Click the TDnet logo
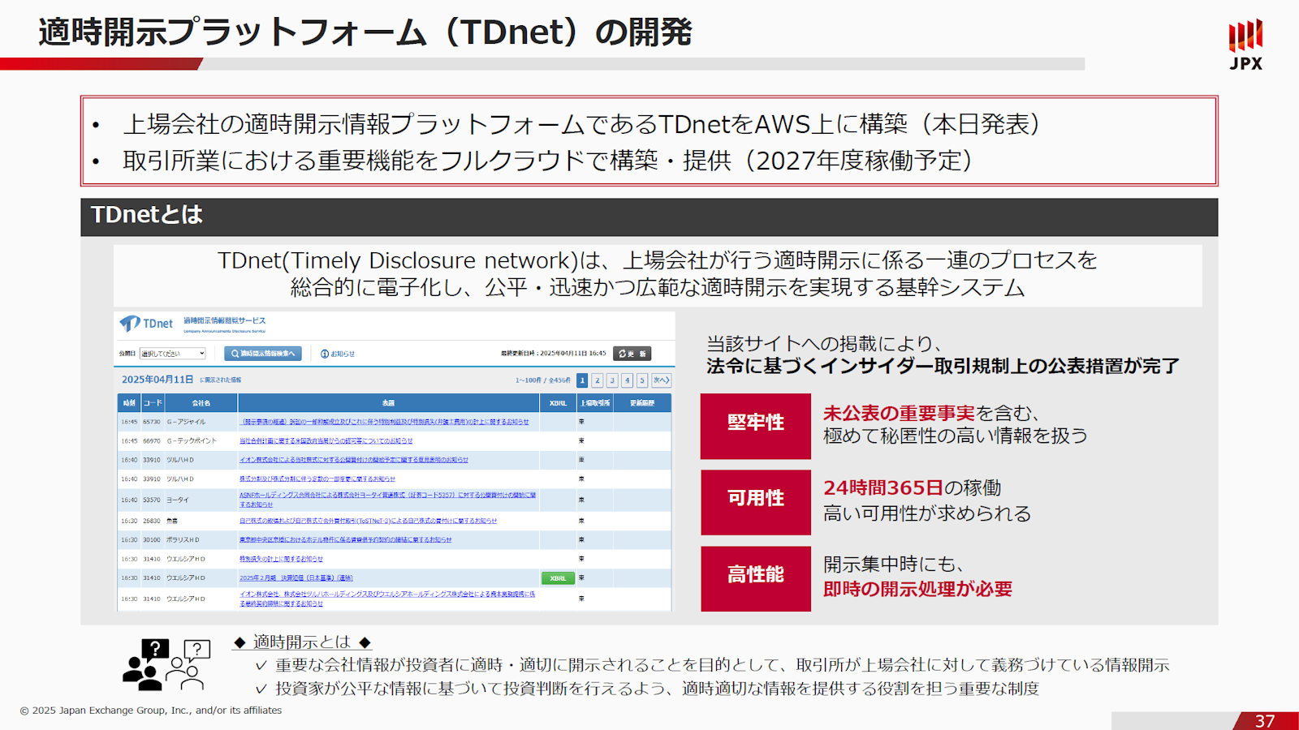1299x730 pixels. (x=146, y=323)
